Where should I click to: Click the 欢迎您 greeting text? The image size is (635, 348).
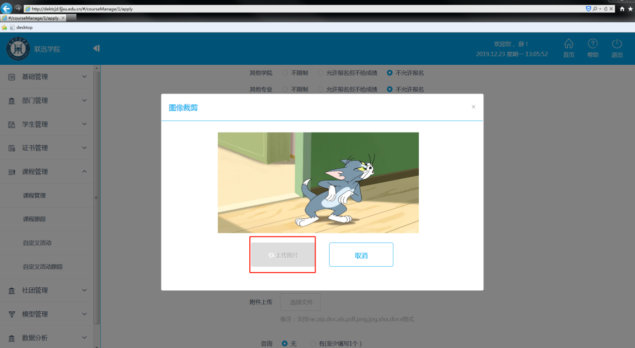[x=511, y=44]
